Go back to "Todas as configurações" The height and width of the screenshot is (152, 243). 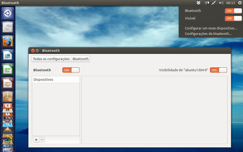pyautogui.click(x=51, y=59)
